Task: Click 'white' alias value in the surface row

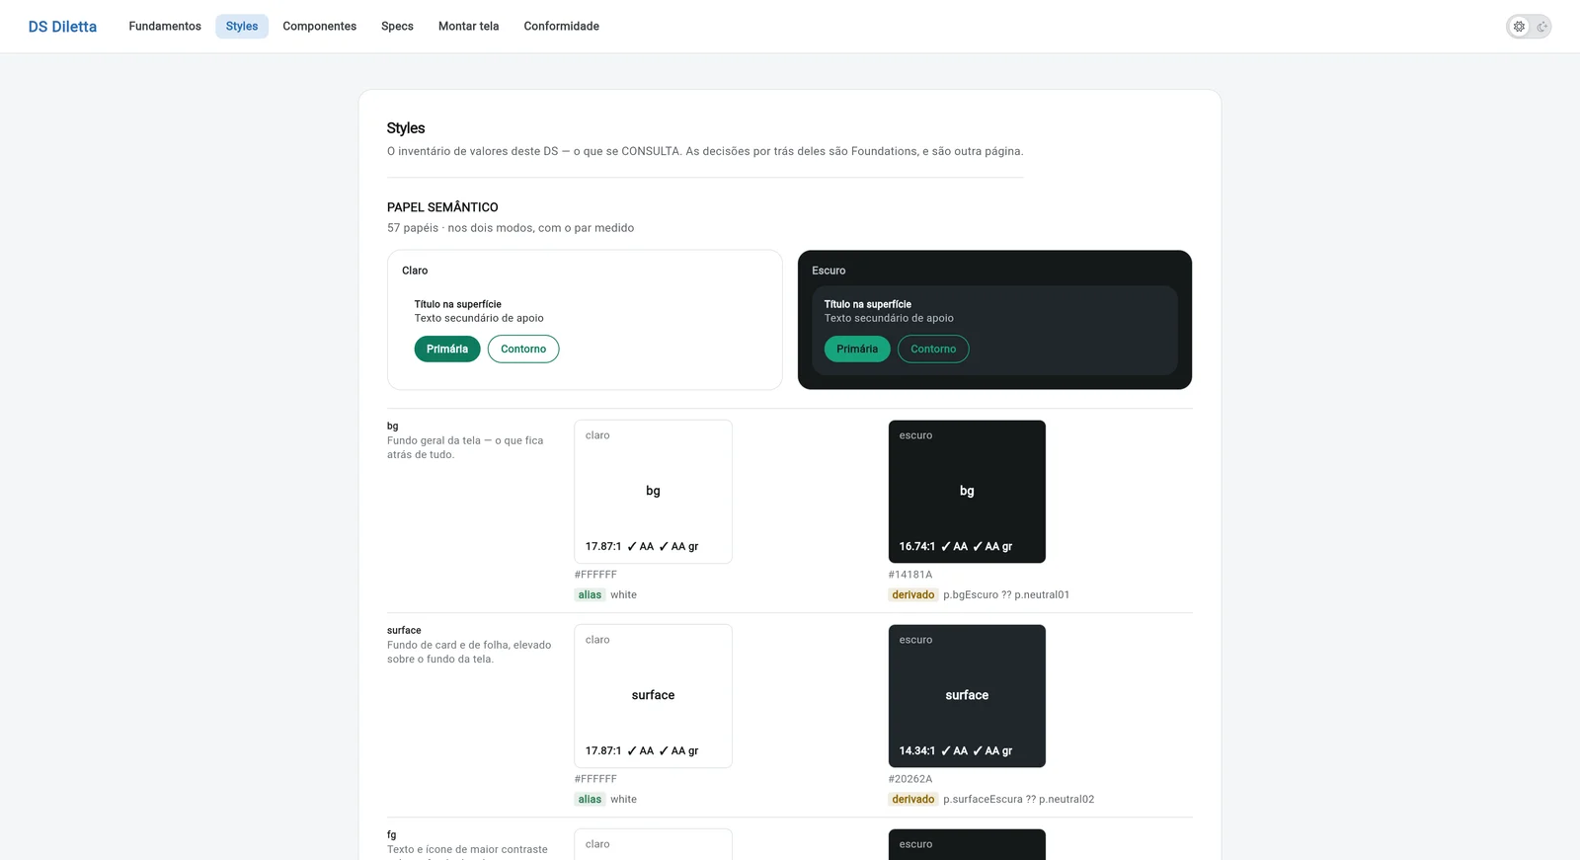Action: coord(623,800)
